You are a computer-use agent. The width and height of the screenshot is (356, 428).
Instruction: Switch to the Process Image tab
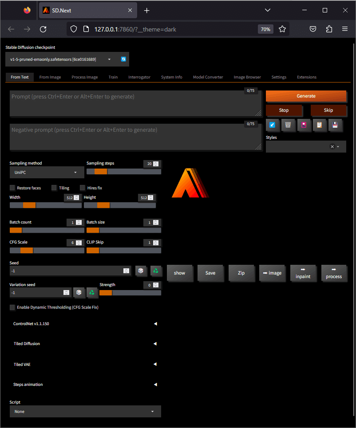[x=85, y=77]
